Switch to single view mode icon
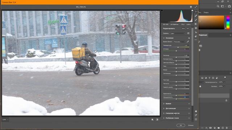The image size is (232, 130). [152, 120]
